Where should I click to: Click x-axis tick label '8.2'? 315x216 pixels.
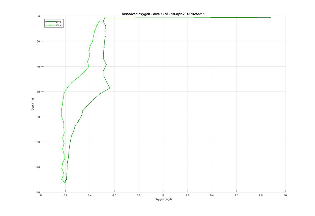click(65, 195)
